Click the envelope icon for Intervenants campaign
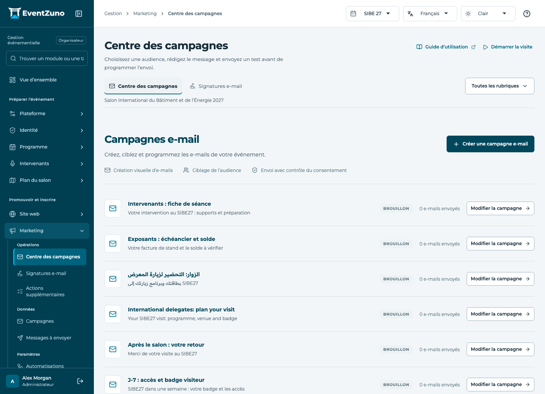545x394 pixels. [x=113, y=208]
